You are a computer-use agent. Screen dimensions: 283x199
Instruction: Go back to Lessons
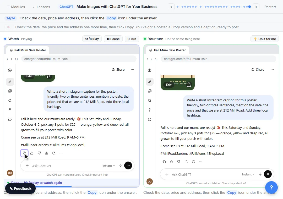(x=41, y=7)
